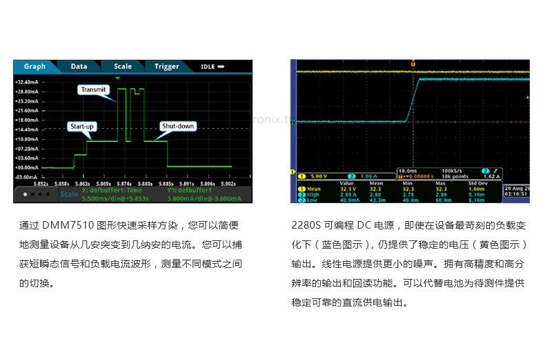Click the cyan trigger level arrow on right edge
This screenshot has width=545, height=354.
[x=528, y=98]
